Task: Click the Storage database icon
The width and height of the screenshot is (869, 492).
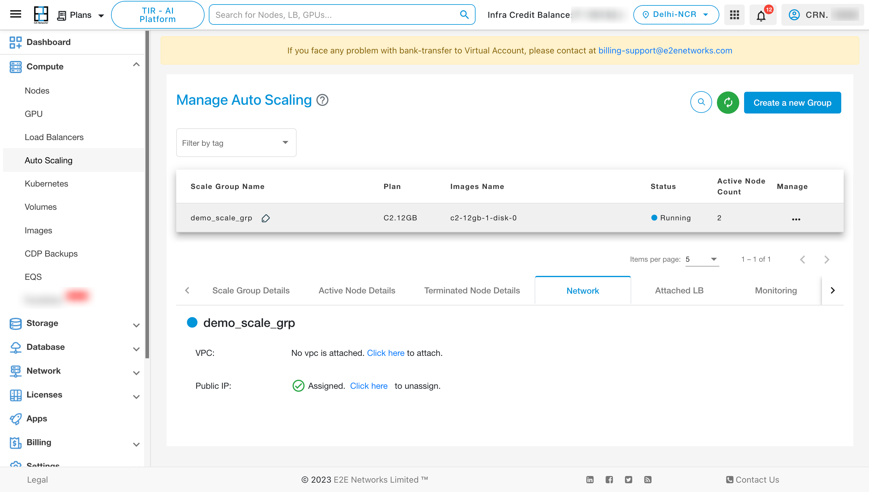Action: pos(15,323)
